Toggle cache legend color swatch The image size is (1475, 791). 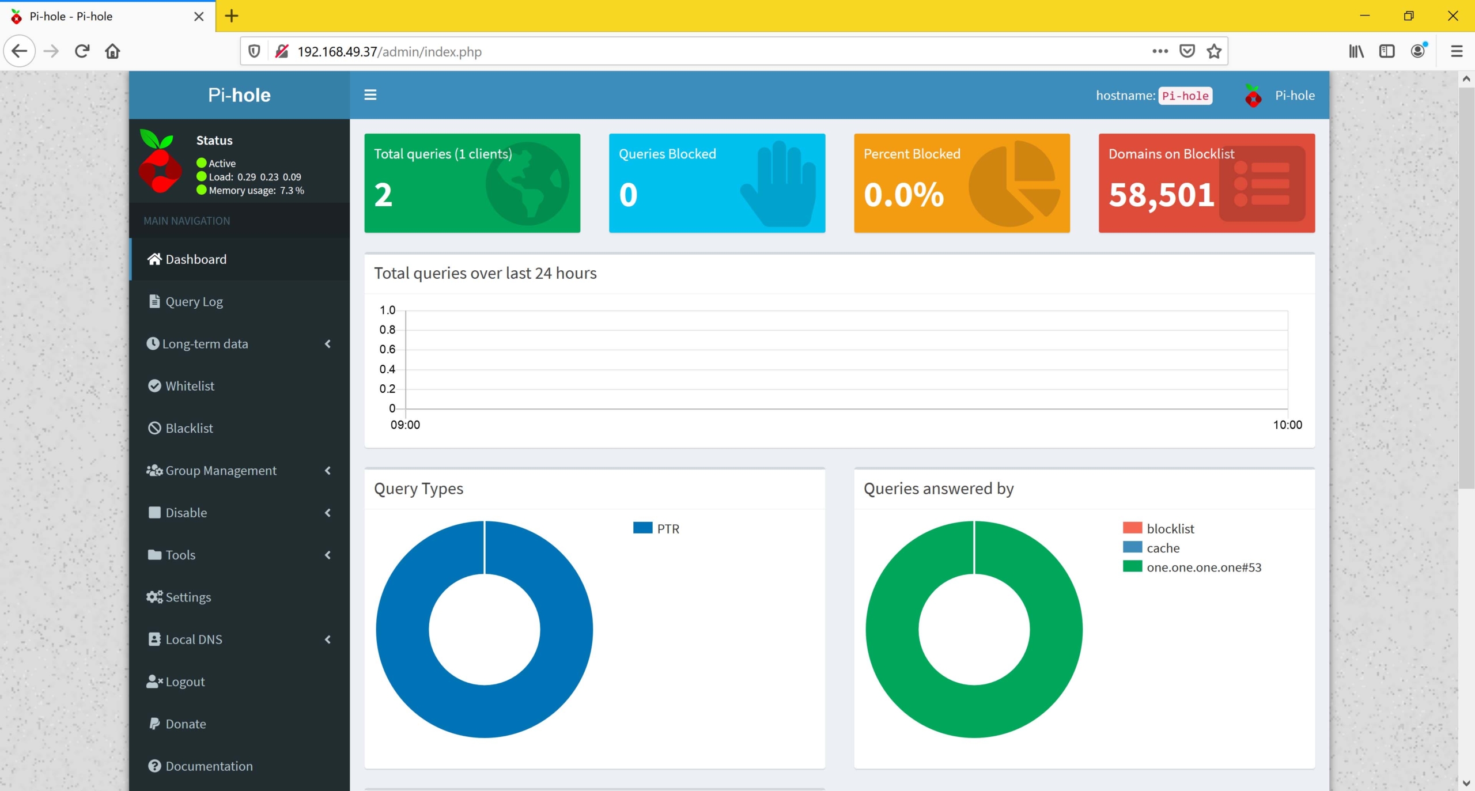pos(1132,547)
